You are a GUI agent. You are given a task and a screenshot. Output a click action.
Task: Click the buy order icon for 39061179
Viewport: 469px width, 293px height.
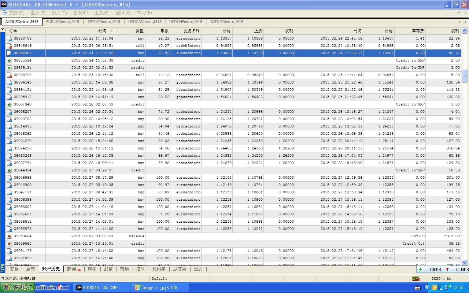point(10,251)
